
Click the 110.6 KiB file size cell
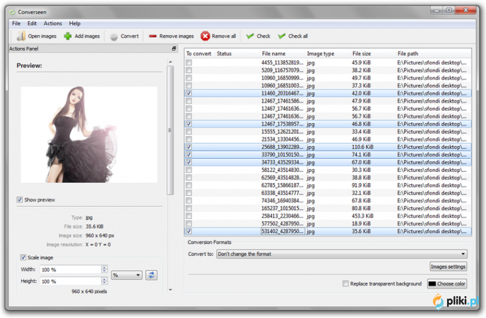coord(362,147)
